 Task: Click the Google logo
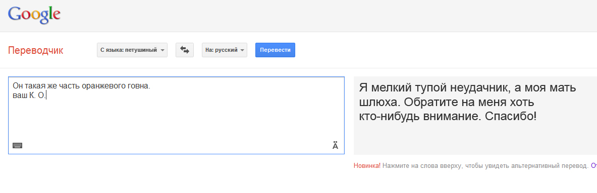pos(34,15)
